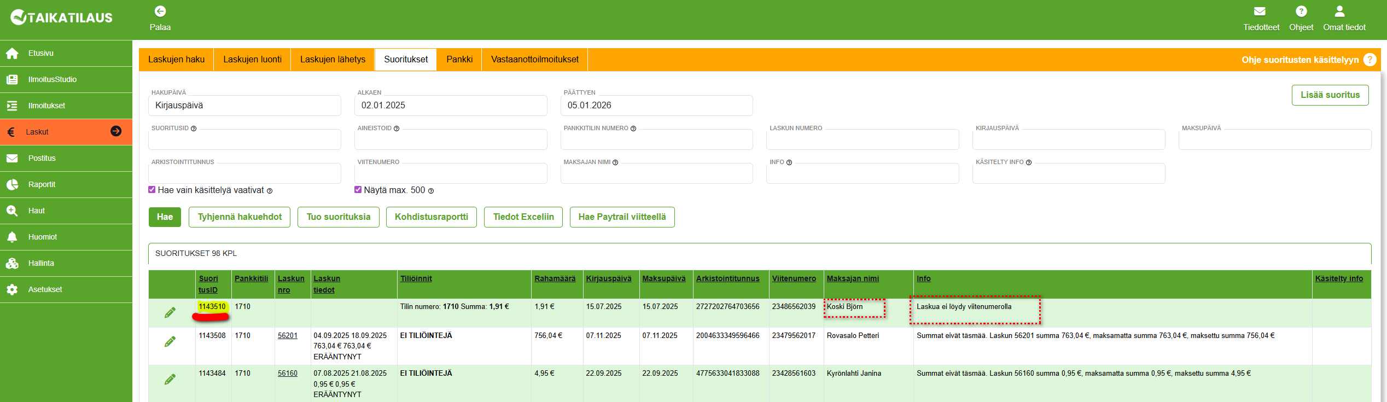Click edit pencil for payment 1143510
The height and width of the screenshot is (402, 1387).
click(170, 312)
